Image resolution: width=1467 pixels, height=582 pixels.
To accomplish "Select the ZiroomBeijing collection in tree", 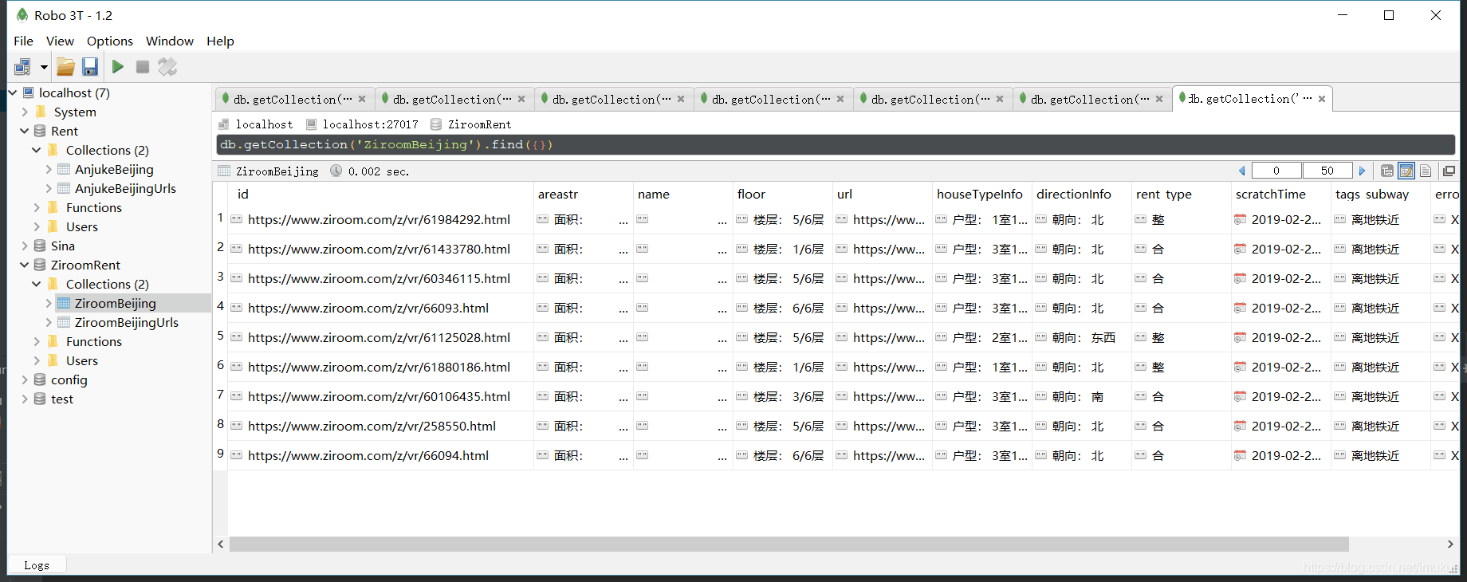I will click(115, 303).
